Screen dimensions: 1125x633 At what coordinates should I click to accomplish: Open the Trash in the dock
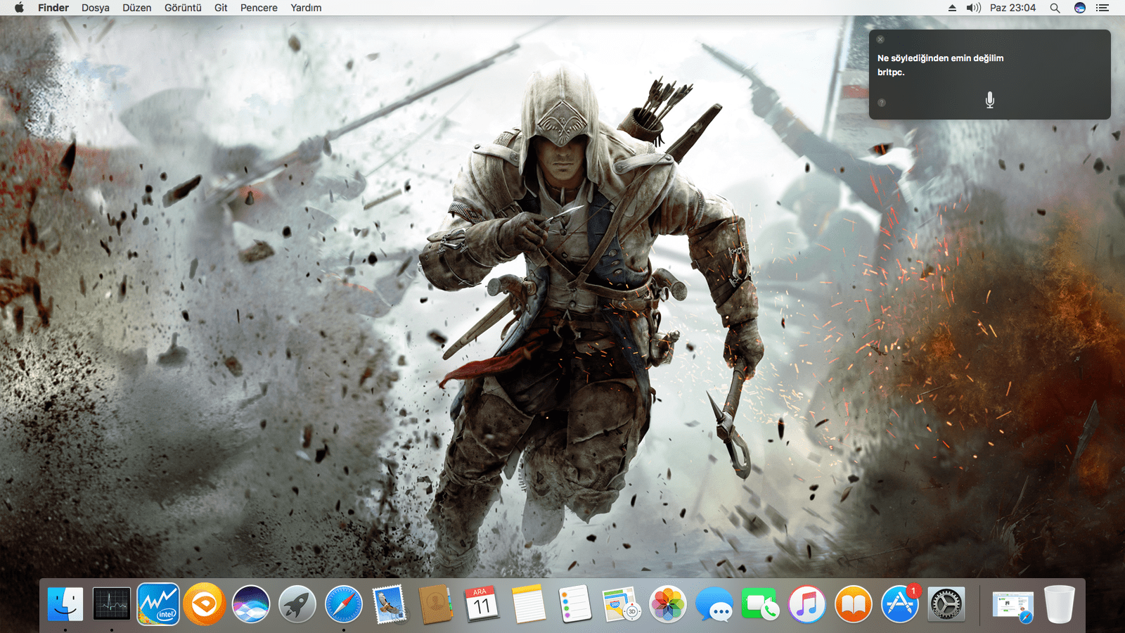(x=1059, y=604)
